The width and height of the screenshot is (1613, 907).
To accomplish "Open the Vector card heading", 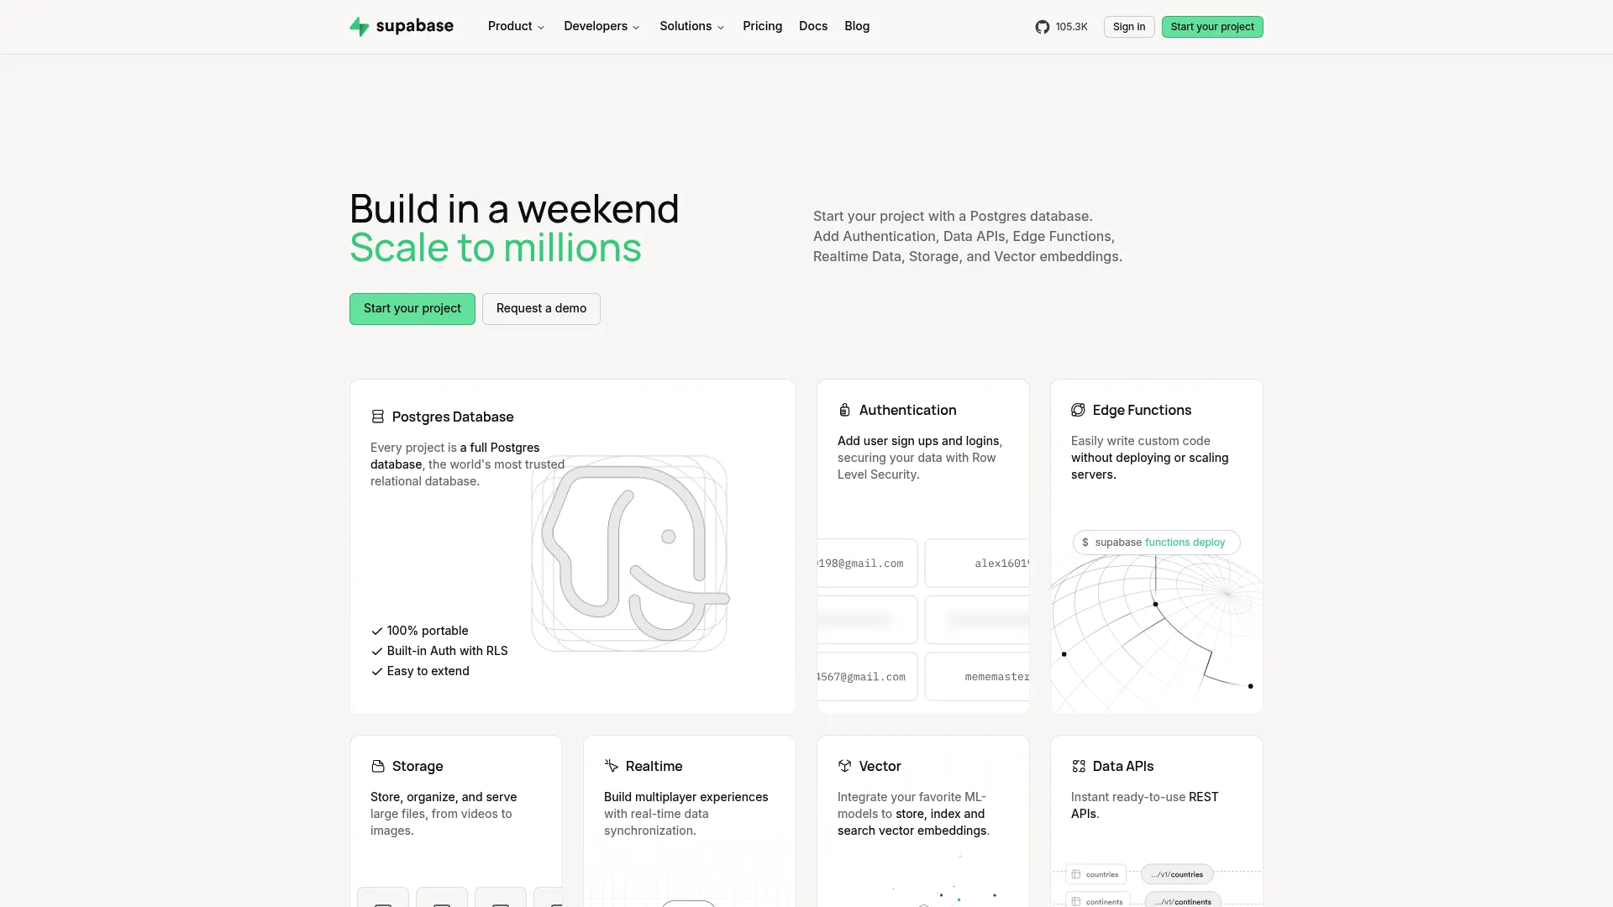I will tap(880, 766).
